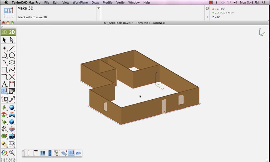270x162 pixels.
Task: Open the Verify menu
Action: pos(120,2)
